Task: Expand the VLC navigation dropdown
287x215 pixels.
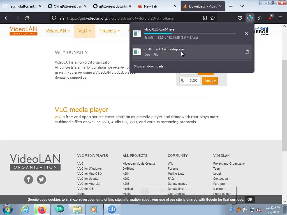Action: point(85,31)
